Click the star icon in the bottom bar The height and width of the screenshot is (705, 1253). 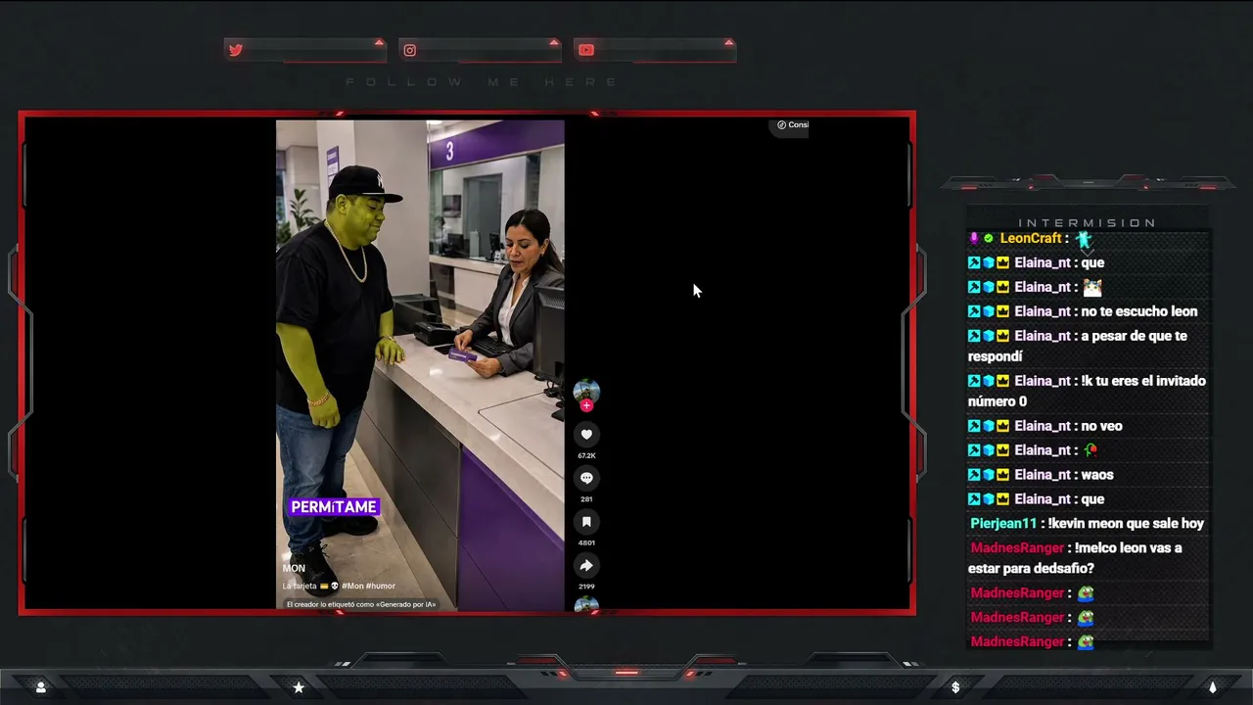(x=299, y=687)
